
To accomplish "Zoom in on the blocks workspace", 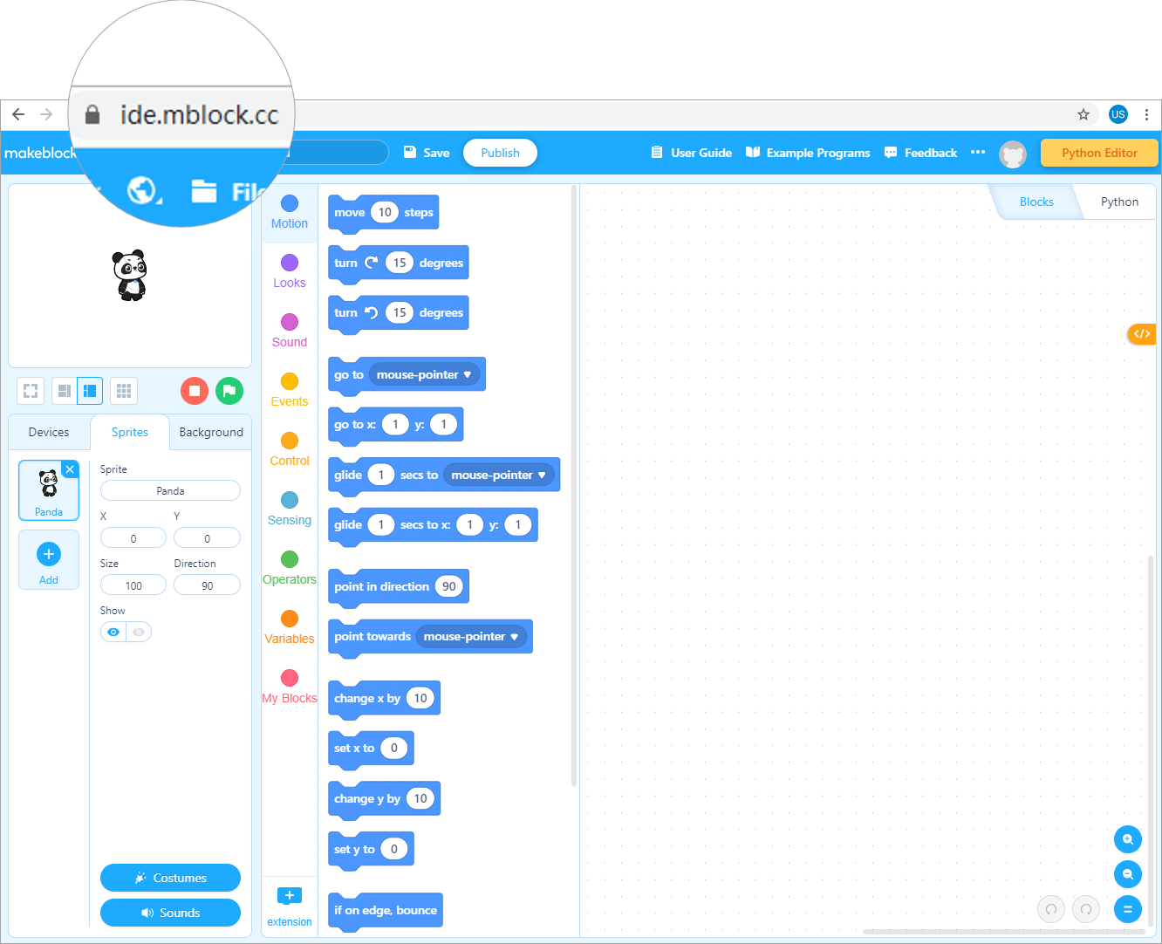I will point(1127,839).
